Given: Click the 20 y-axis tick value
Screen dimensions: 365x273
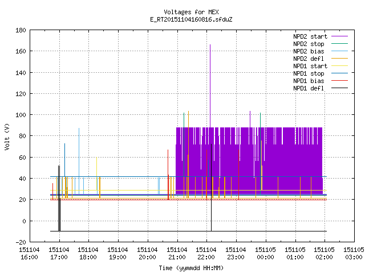Looking at the screenshot, I should [x=22, y=200].
